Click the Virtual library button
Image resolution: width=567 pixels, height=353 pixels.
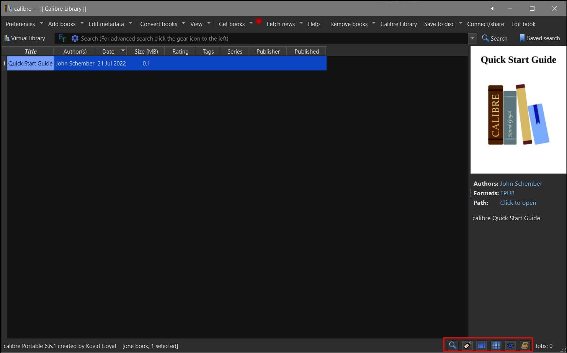point(25,38)
